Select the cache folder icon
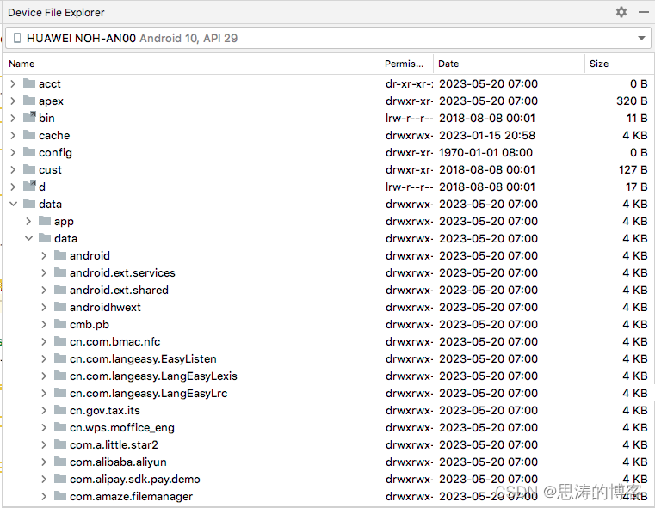The width and height of the screenshot is (655, 508). (29, 135)
